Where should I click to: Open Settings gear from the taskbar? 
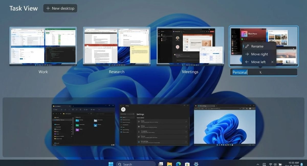coord(196,164)
